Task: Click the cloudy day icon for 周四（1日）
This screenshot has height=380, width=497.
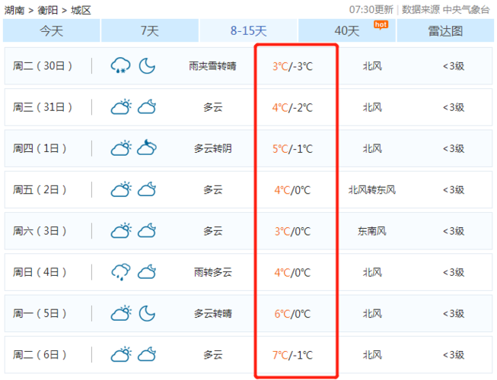Action: click(121, 148)
